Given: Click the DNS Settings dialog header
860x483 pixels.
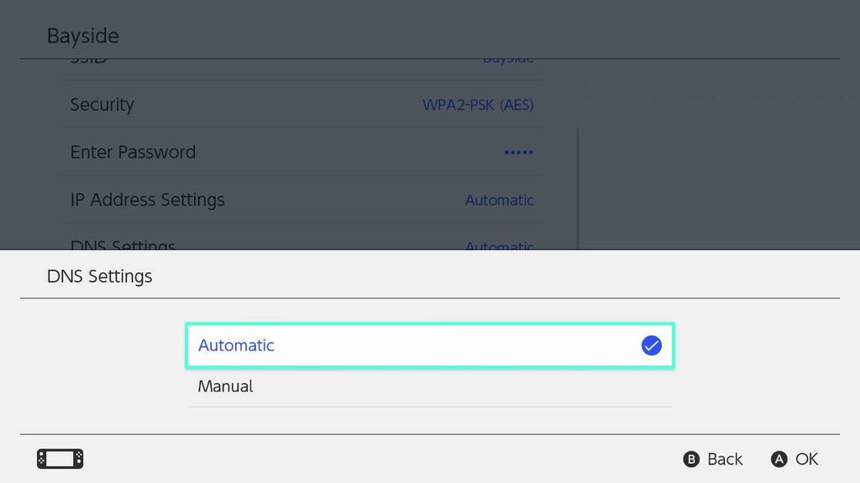Looking at the screenshot, I should click(x=99, y=276).
